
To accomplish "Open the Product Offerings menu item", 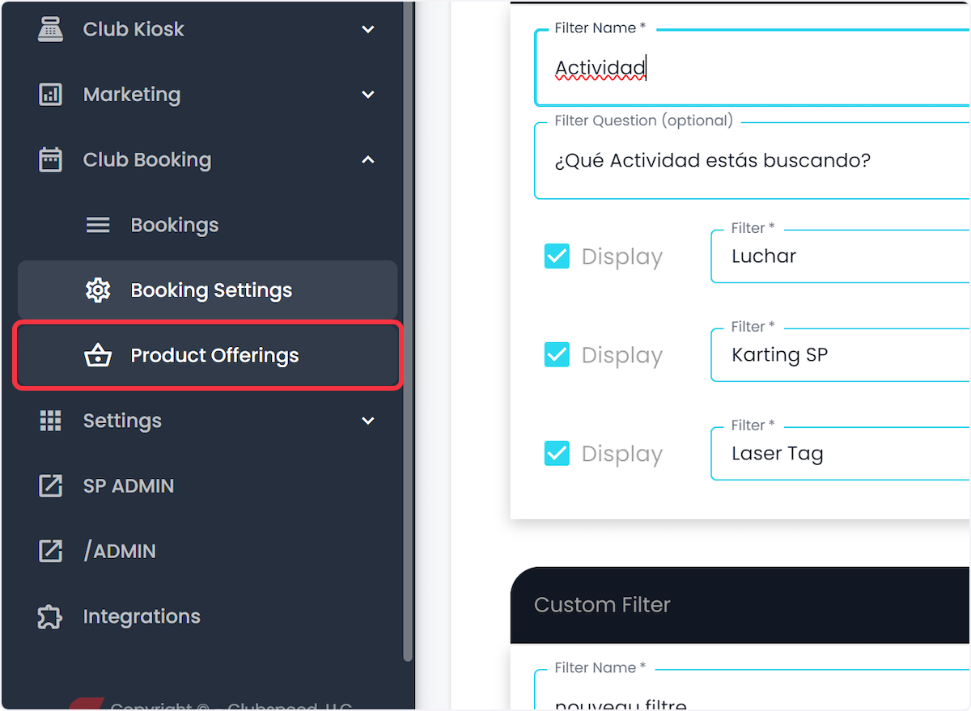I will coord(208,355).
